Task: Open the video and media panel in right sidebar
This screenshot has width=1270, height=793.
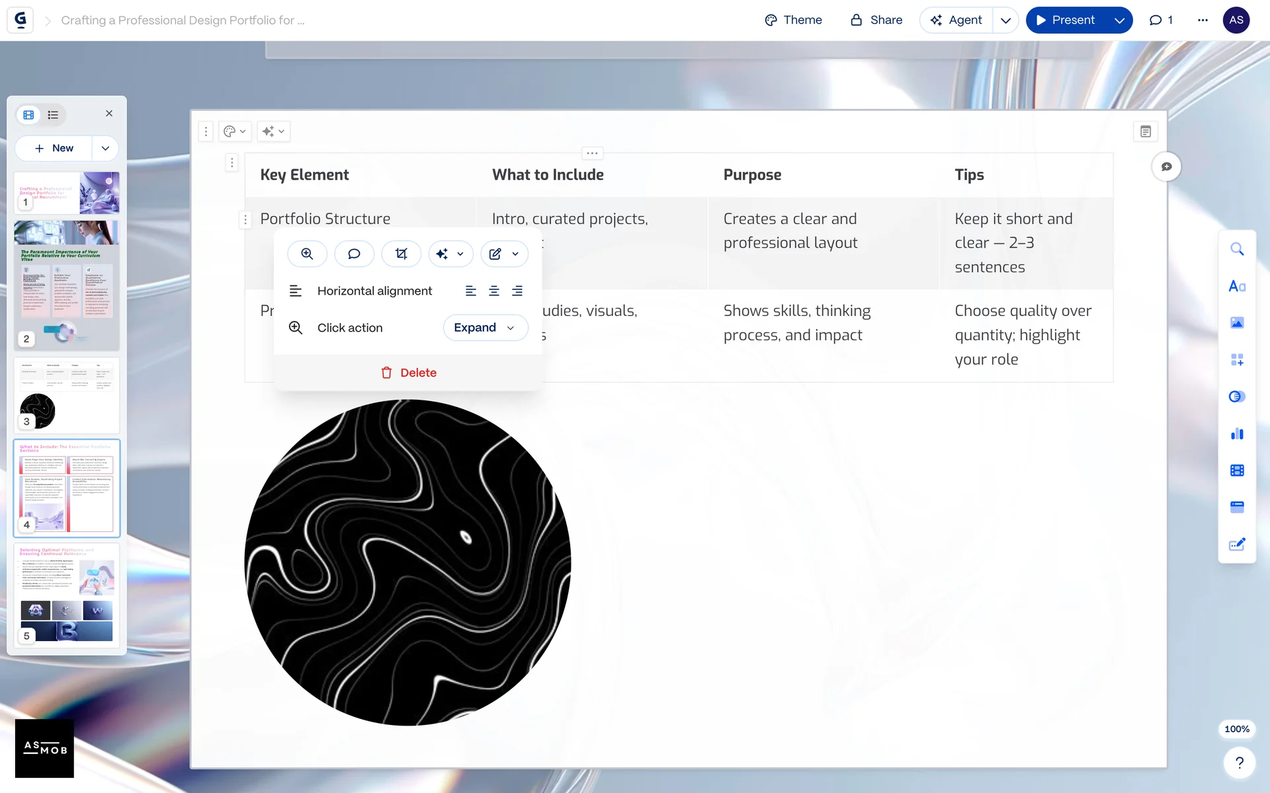Action: (1236, 471)
